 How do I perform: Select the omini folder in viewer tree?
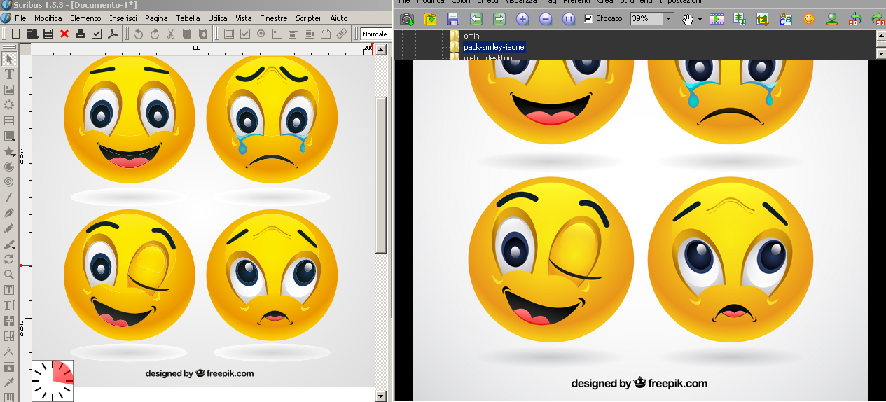(472, 36)
